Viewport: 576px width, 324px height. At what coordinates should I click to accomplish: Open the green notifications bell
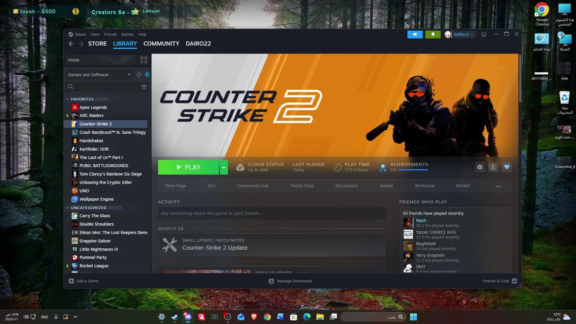(433, 34)
